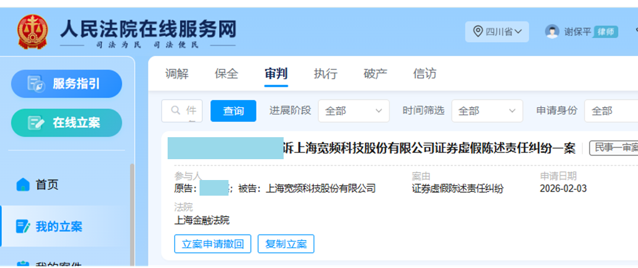
Task: Click the case search input field
Action: point(182,111)
